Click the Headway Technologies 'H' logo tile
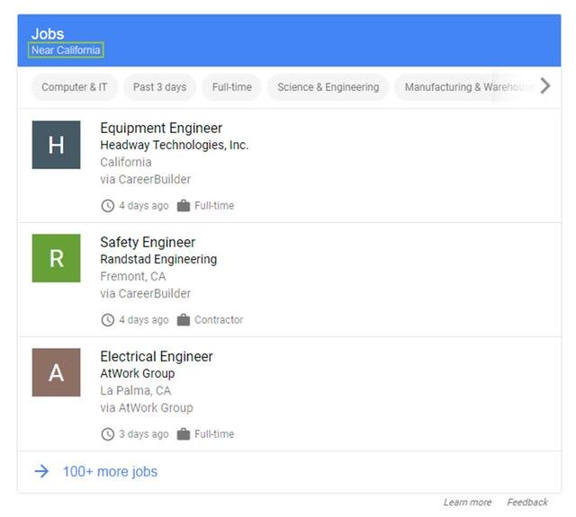The height and width of the screenshot is (517, 576). [56, 145]
